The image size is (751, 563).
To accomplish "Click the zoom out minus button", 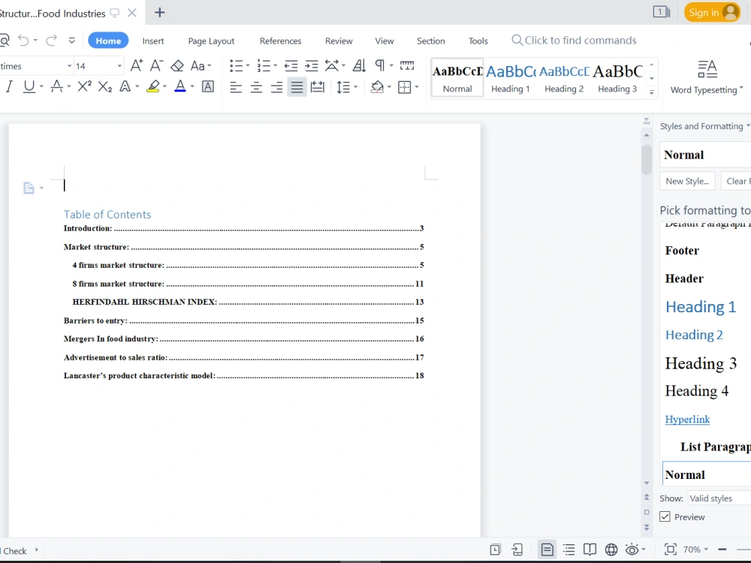I will [x=722, y=549].
